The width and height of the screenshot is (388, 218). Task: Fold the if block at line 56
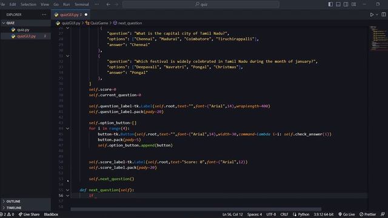click(x=67, y=196)
